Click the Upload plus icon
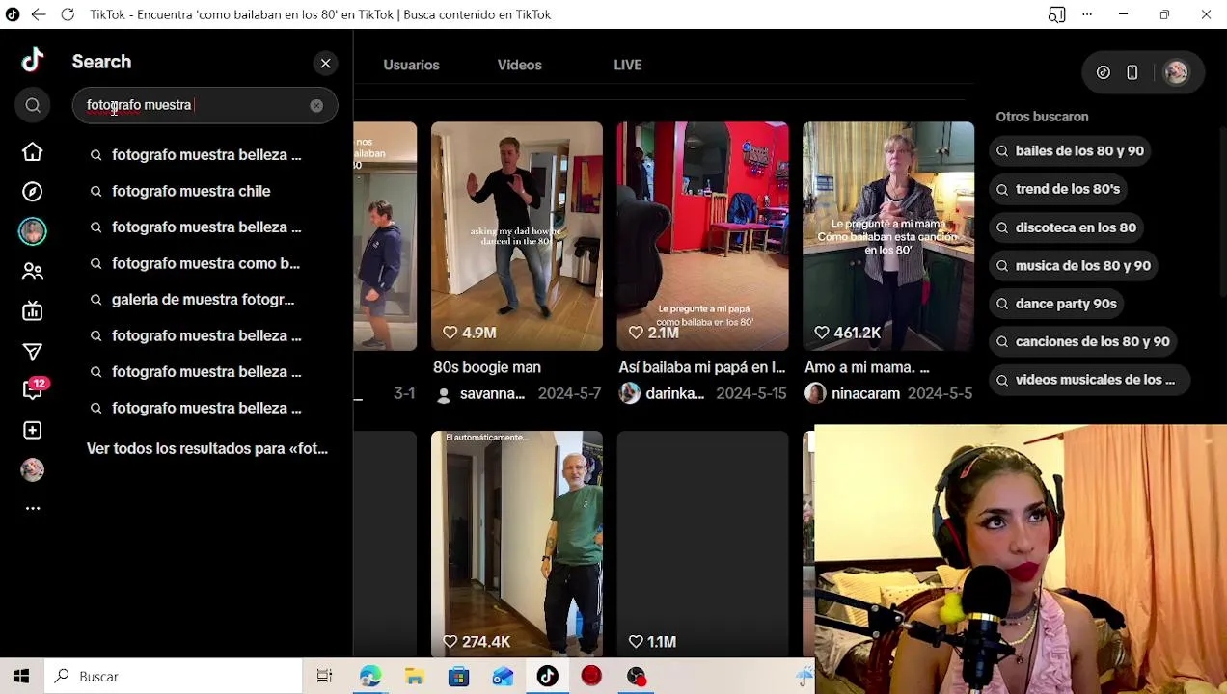 click(33, 430)
